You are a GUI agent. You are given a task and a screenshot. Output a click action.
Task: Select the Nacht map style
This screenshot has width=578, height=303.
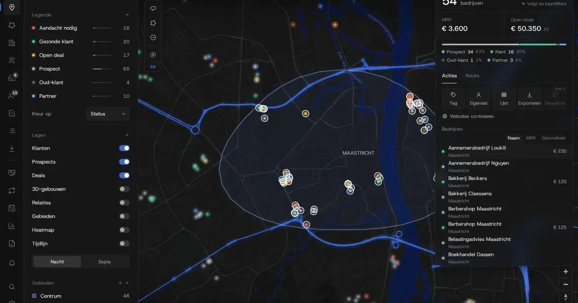(x=57, y=262)
